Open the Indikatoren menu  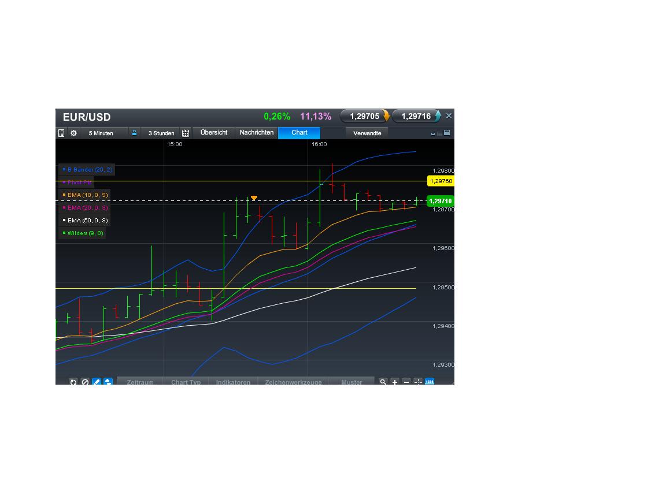(x=233, y=382)
